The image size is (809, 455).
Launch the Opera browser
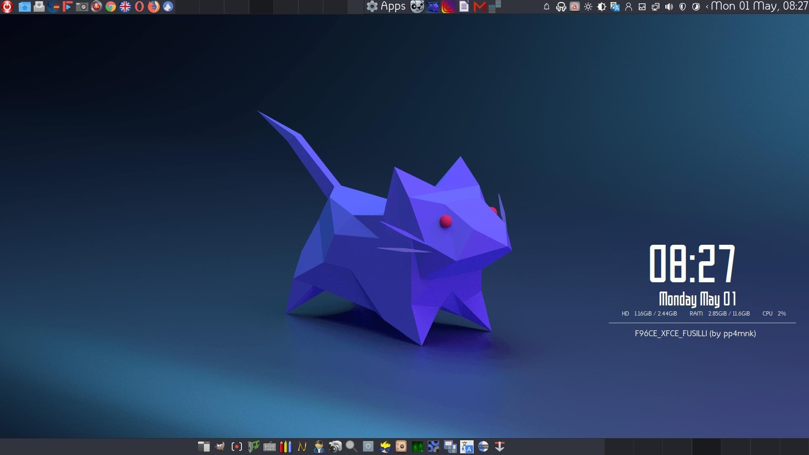[x=139, y=7]
